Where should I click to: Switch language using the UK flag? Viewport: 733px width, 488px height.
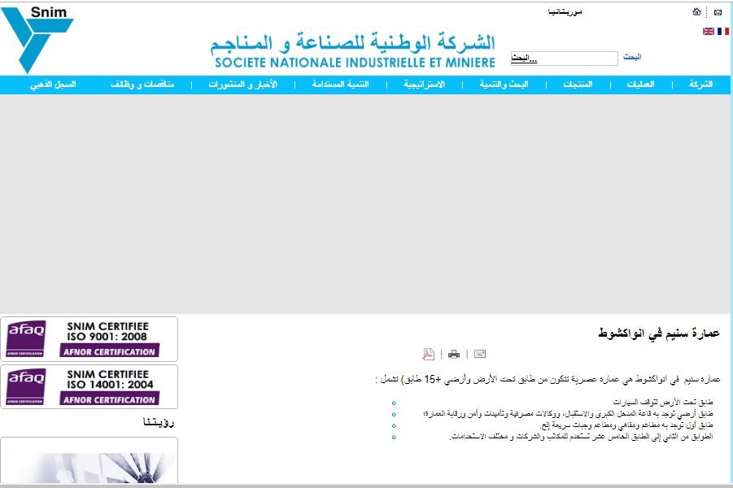coord(709,32)
